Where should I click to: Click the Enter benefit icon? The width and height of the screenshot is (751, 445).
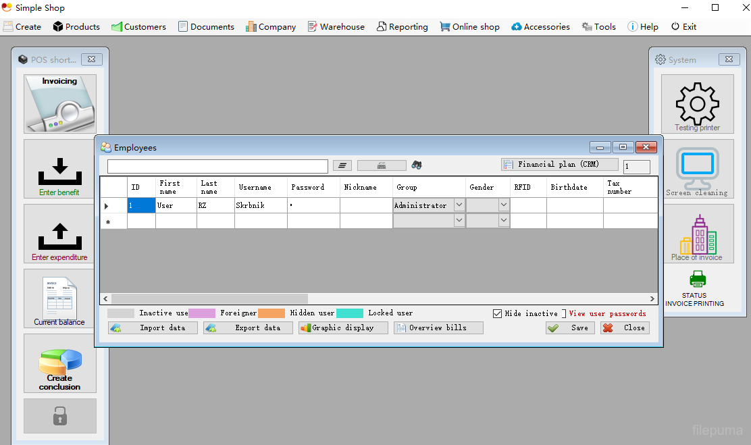point(59,172)
